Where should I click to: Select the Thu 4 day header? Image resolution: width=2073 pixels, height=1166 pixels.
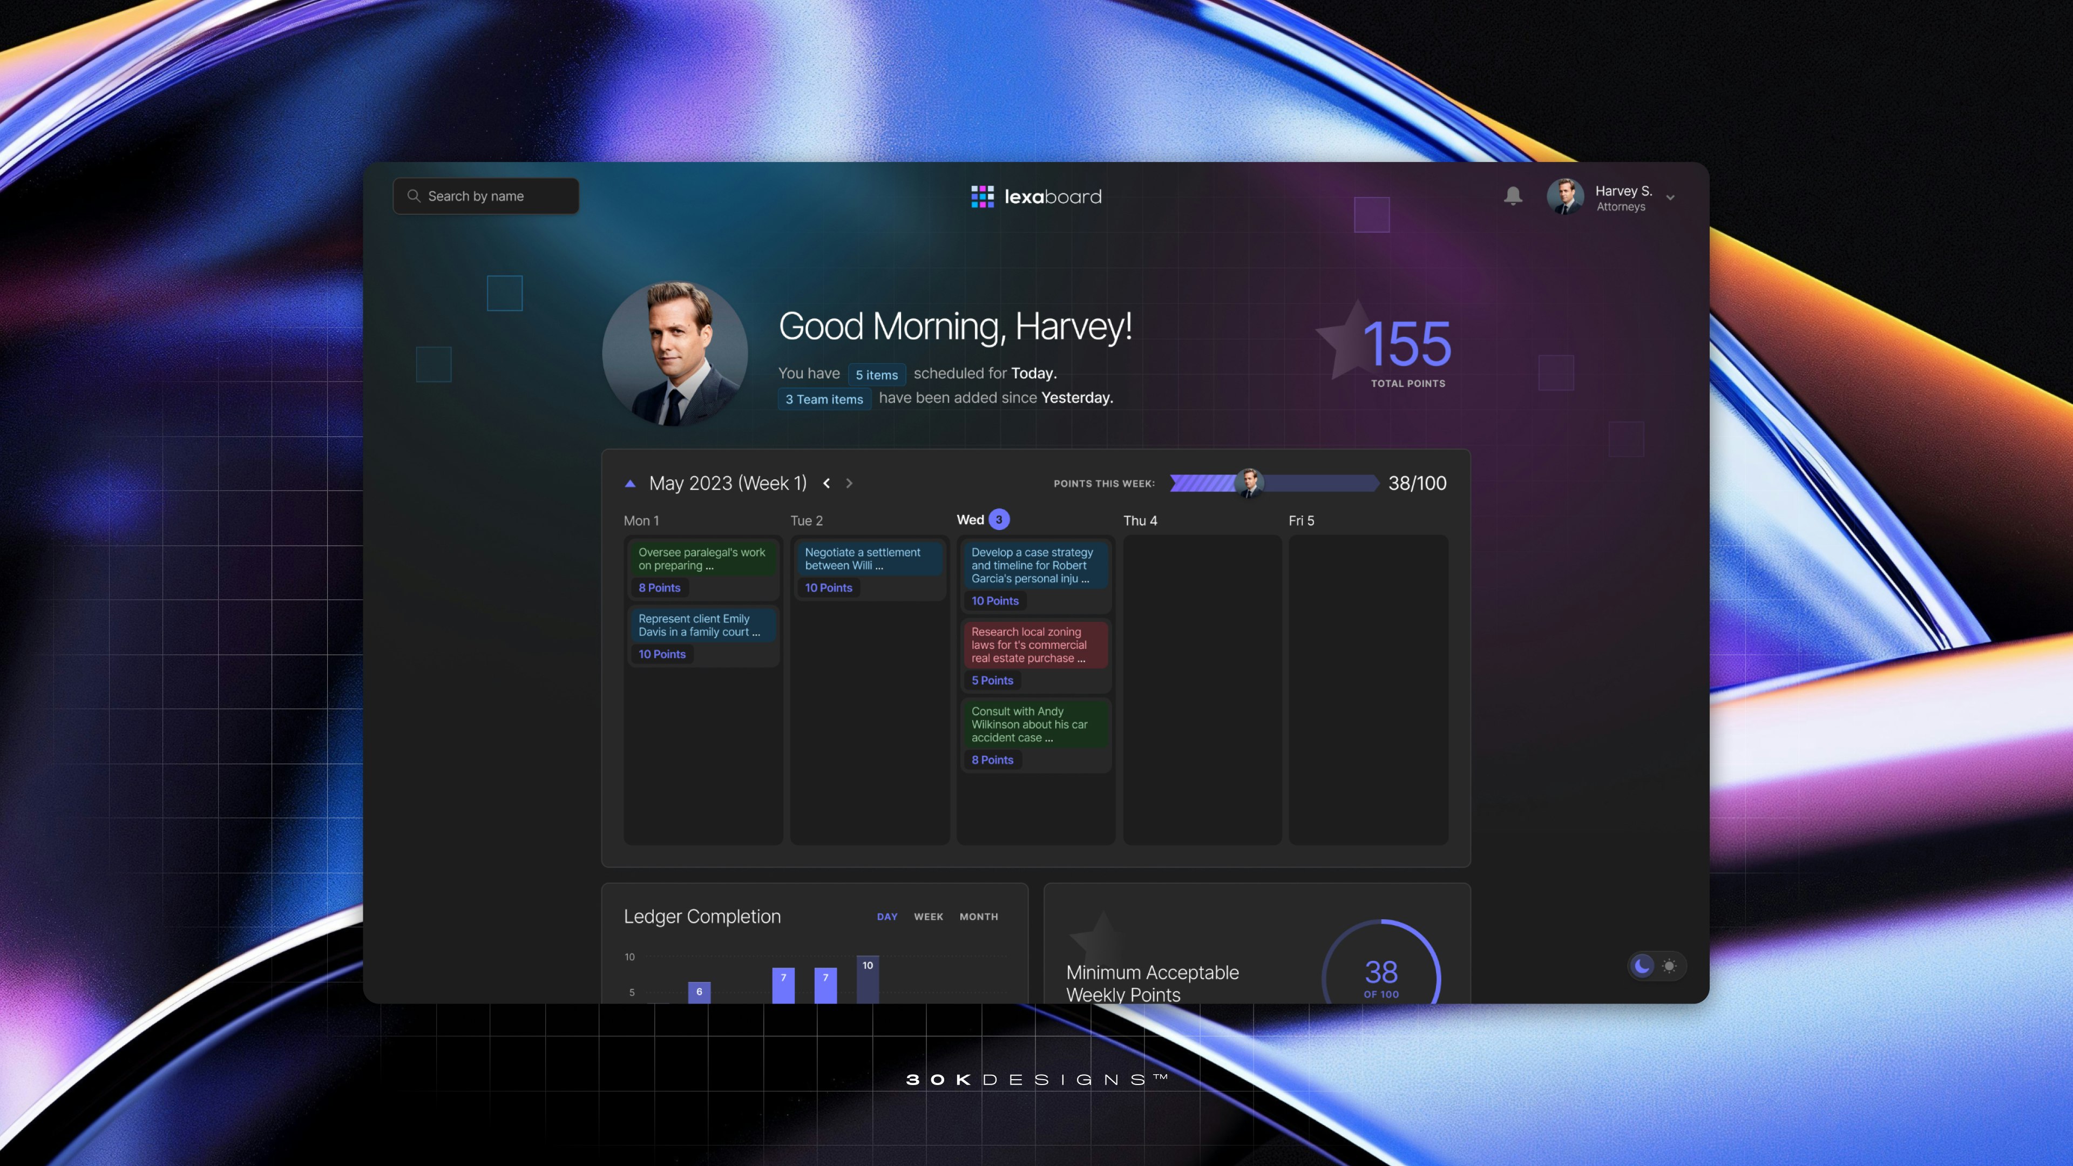(x=1140, y=520)
